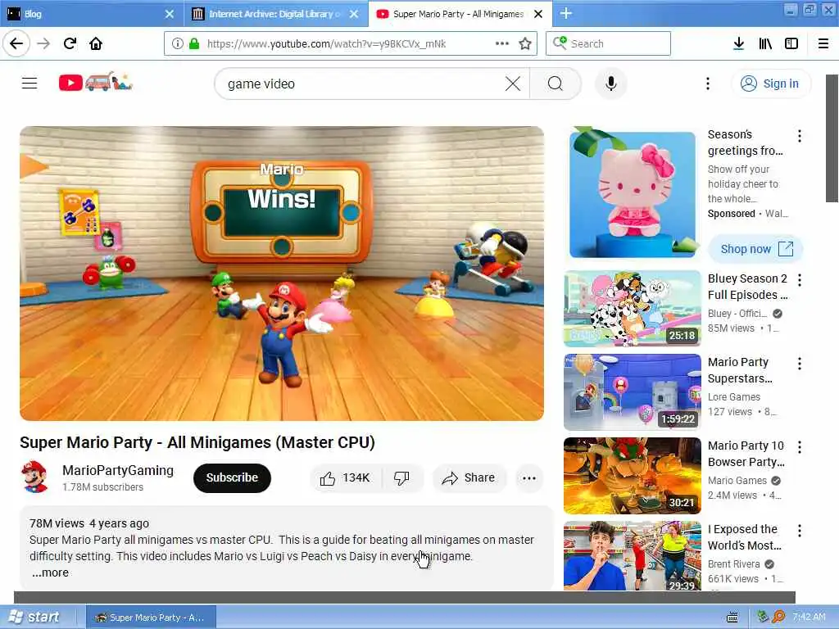Open options menu for I Exposed video

point(800,531)
